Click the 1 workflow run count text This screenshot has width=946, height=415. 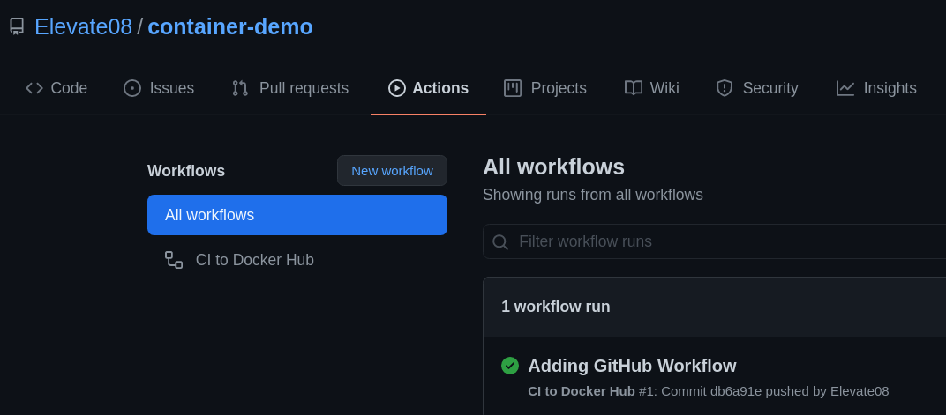[556, 307]
